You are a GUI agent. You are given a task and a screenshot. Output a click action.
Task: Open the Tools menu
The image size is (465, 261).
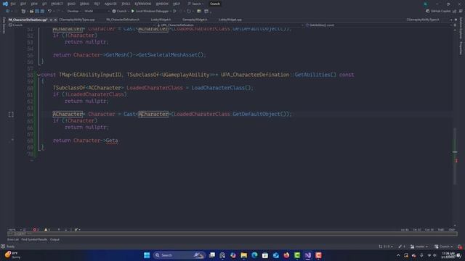point(126,4)
